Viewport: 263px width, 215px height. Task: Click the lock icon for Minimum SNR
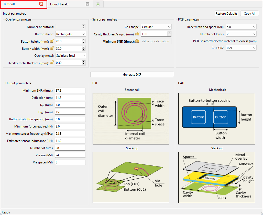click(137, 41)
